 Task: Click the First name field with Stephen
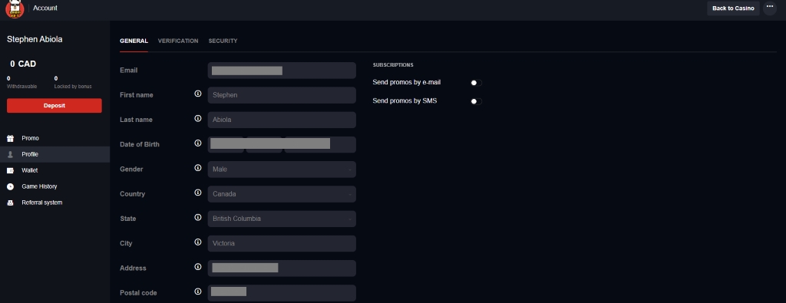(x=282, y=95)
